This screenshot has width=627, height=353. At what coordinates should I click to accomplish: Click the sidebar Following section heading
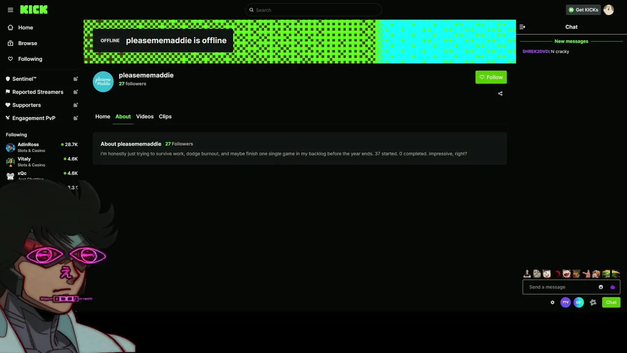pos(16,135)
